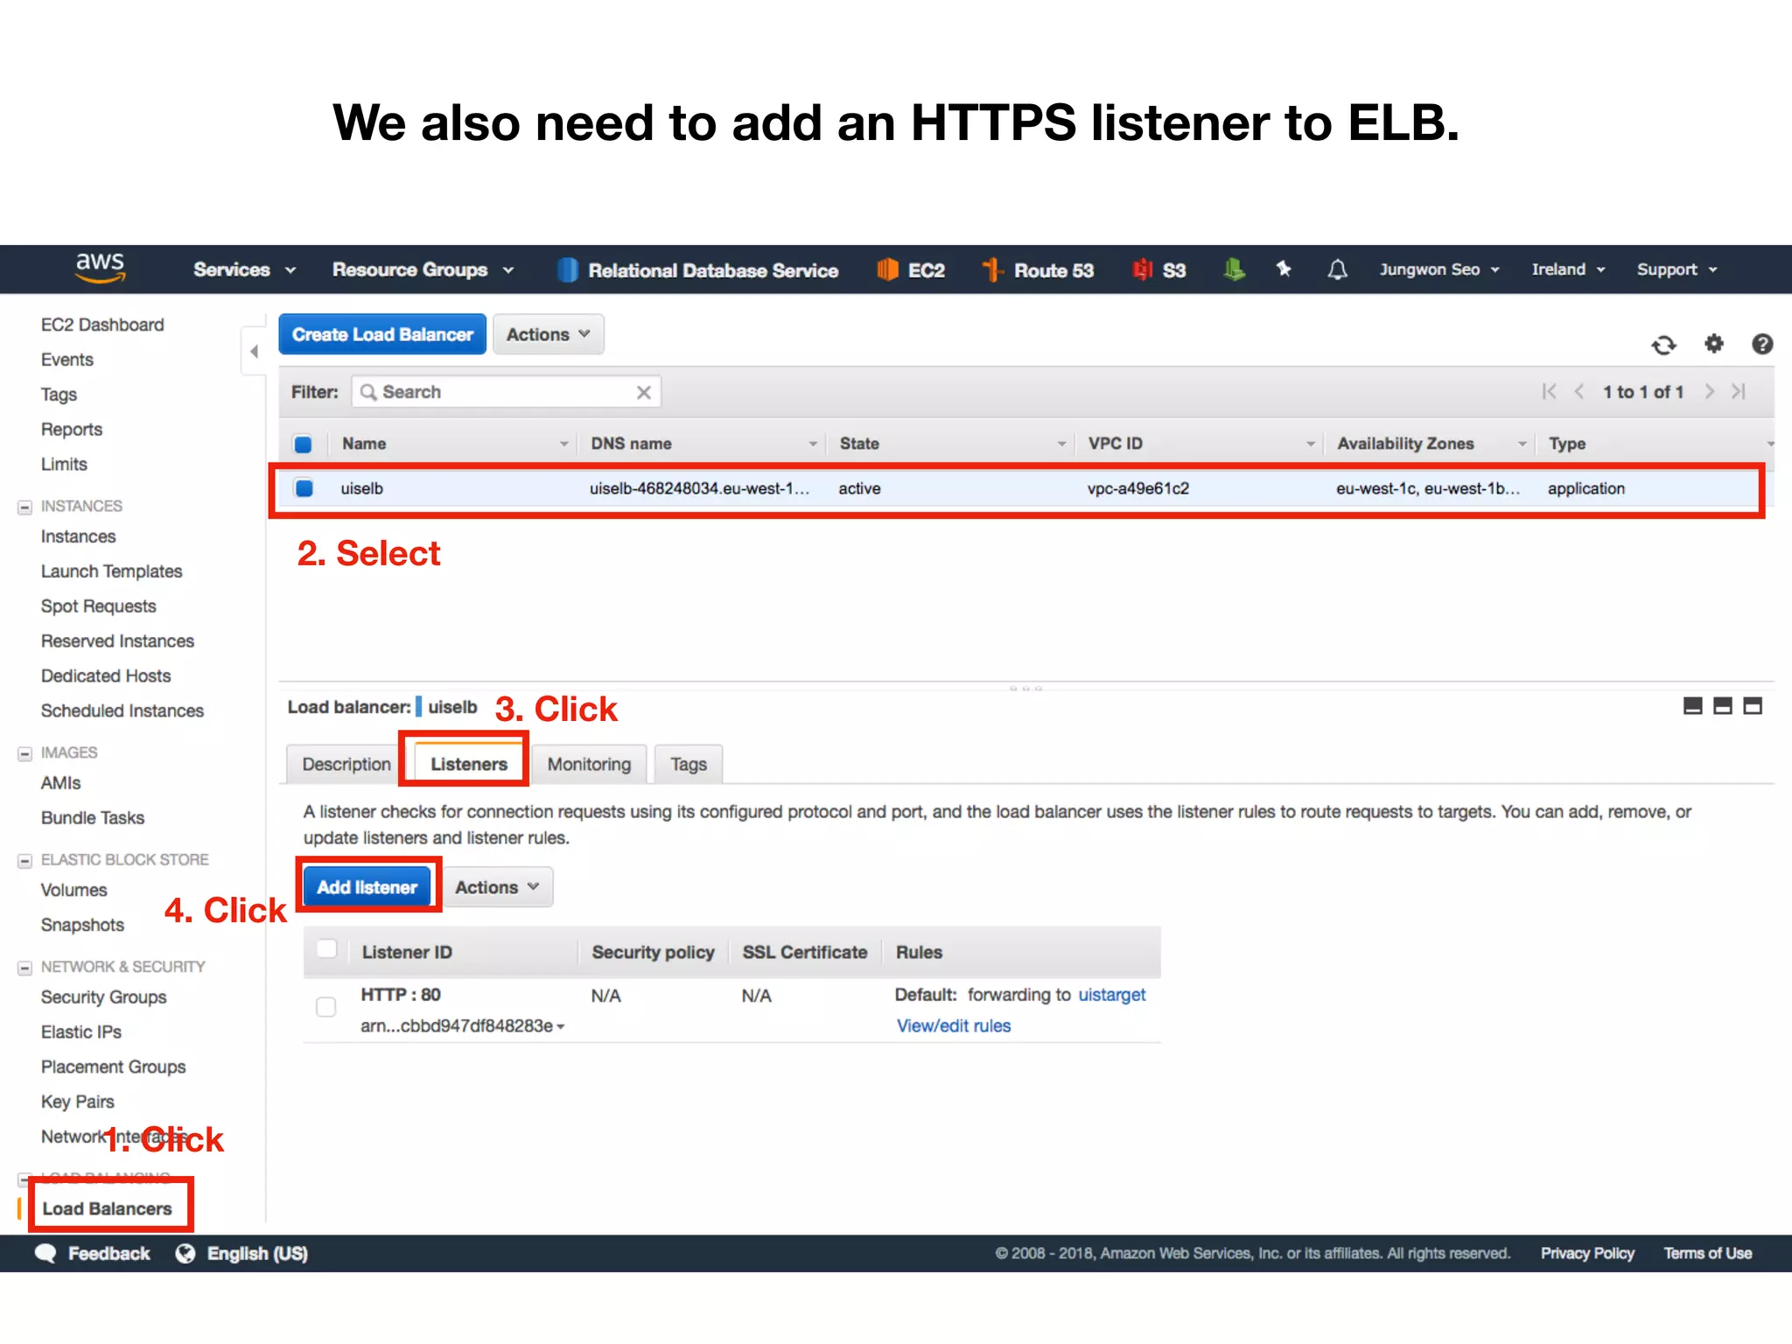Screen dimensions: 1792x1344
Task: Open Security Groups in sidebar
Action: [103, 997]
